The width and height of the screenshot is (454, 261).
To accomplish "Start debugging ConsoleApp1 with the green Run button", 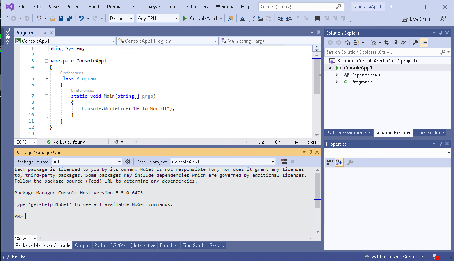I will (184, 18).
